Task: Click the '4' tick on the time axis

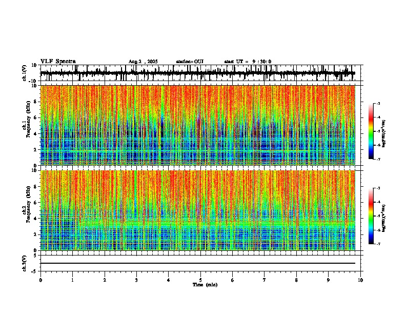Action: tap(169, 280)
